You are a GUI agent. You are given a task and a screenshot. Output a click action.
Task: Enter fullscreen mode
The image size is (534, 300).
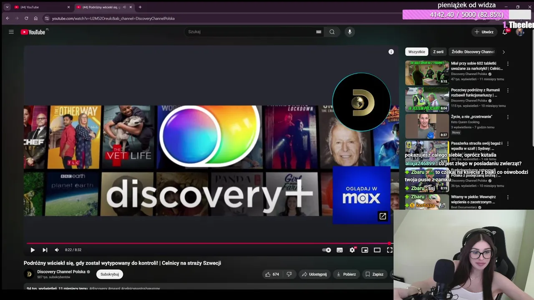tap(389, 250)
